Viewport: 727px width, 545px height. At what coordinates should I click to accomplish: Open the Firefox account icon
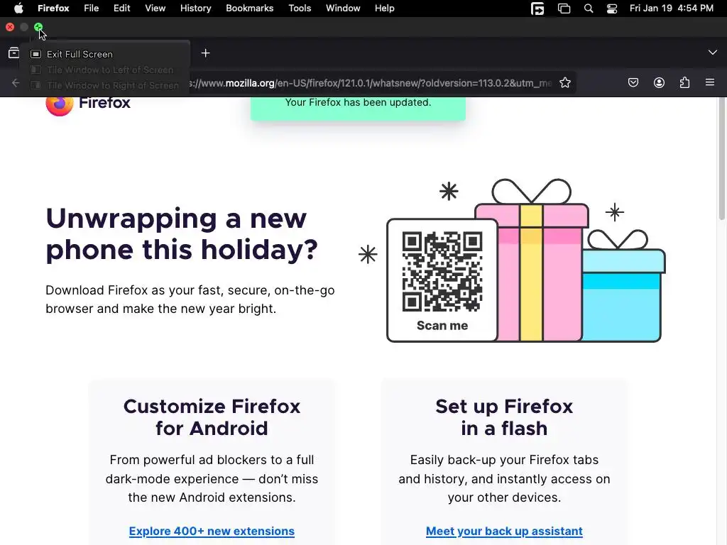659,82
